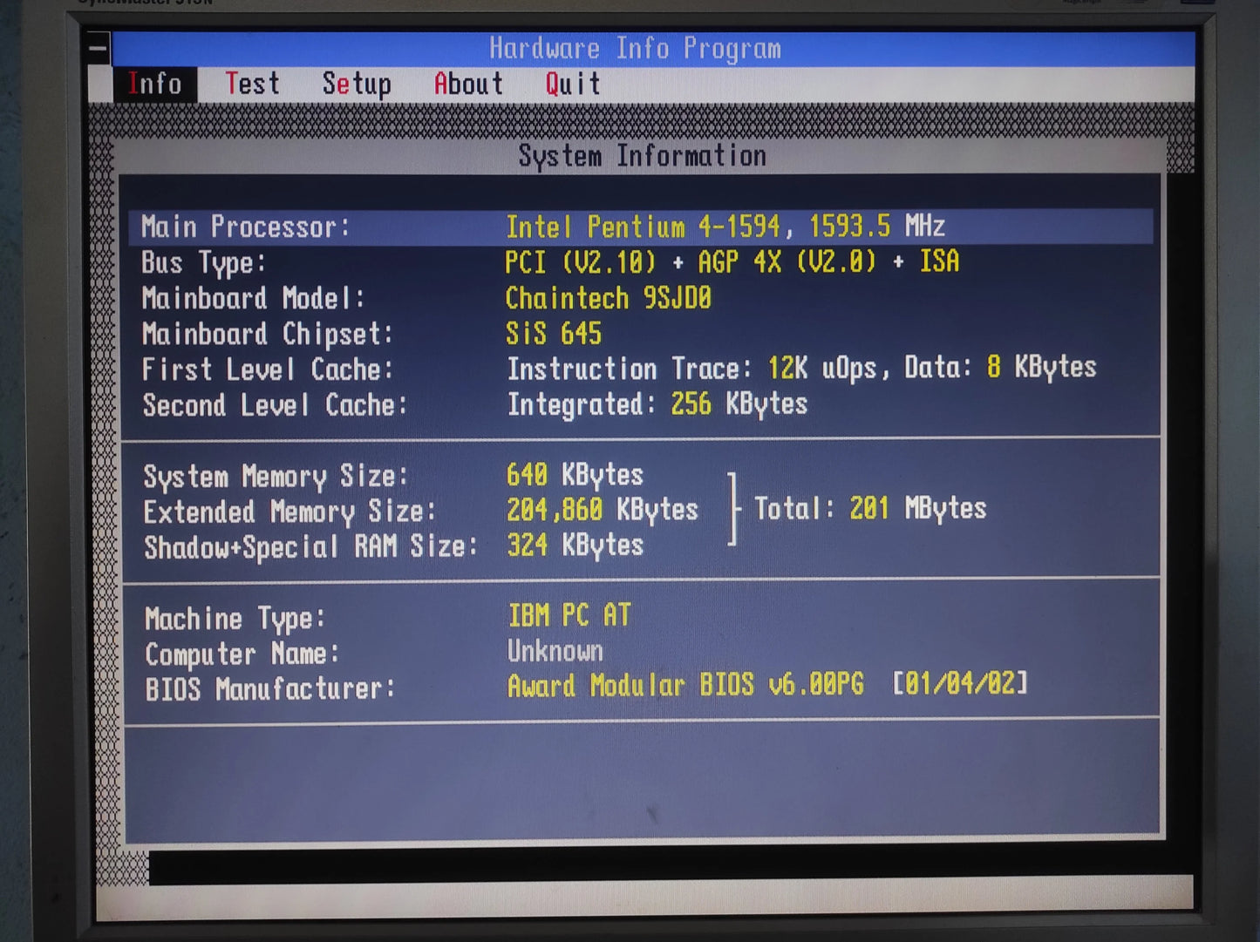Select the Main Processor row
The height and width of the screenshot is (942, 1260).
point(641,227)
